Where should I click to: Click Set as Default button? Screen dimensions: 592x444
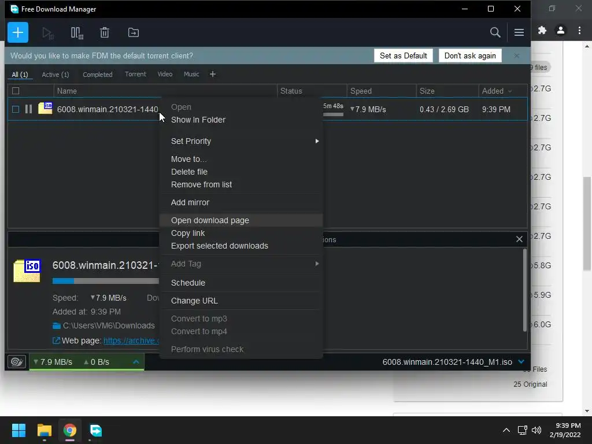(403, 55)
